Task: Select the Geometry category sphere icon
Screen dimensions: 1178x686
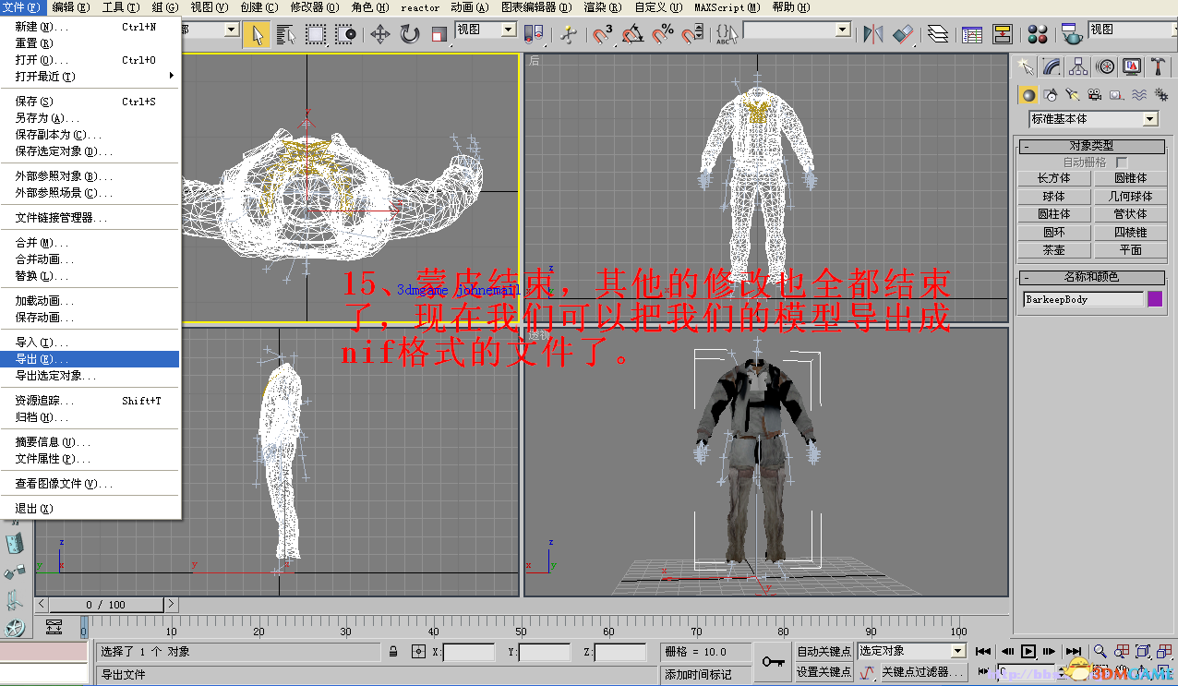Action: coord(1028,94)
